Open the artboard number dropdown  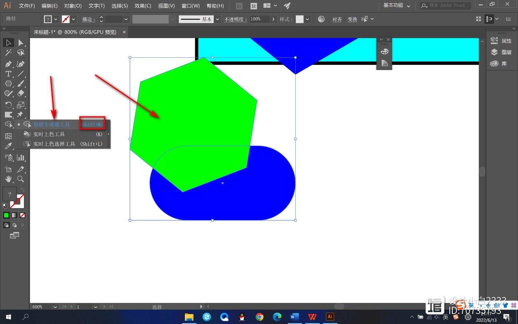tap(96, 307)
